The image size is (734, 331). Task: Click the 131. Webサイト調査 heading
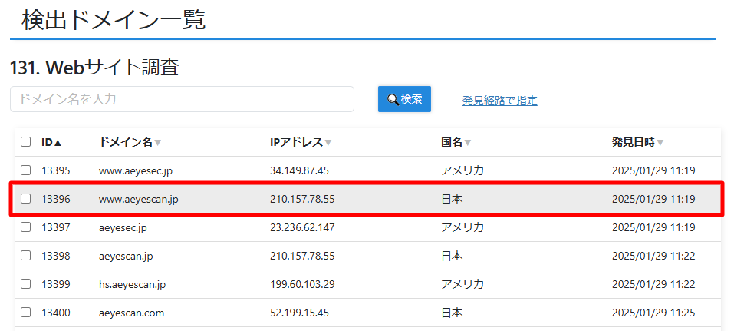tap(94, 68)
